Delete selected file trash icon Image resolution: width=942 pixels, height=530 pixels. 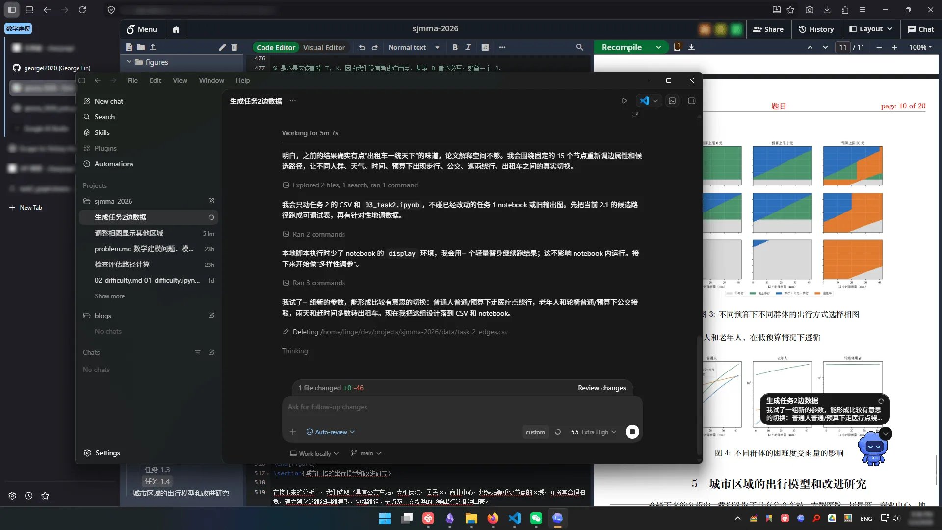coord(234,47)
